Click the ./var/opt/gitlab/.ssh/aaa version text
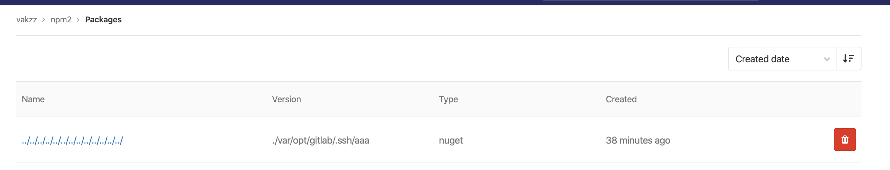Screen dimensions: 890x170 click(x=320, y=140)
